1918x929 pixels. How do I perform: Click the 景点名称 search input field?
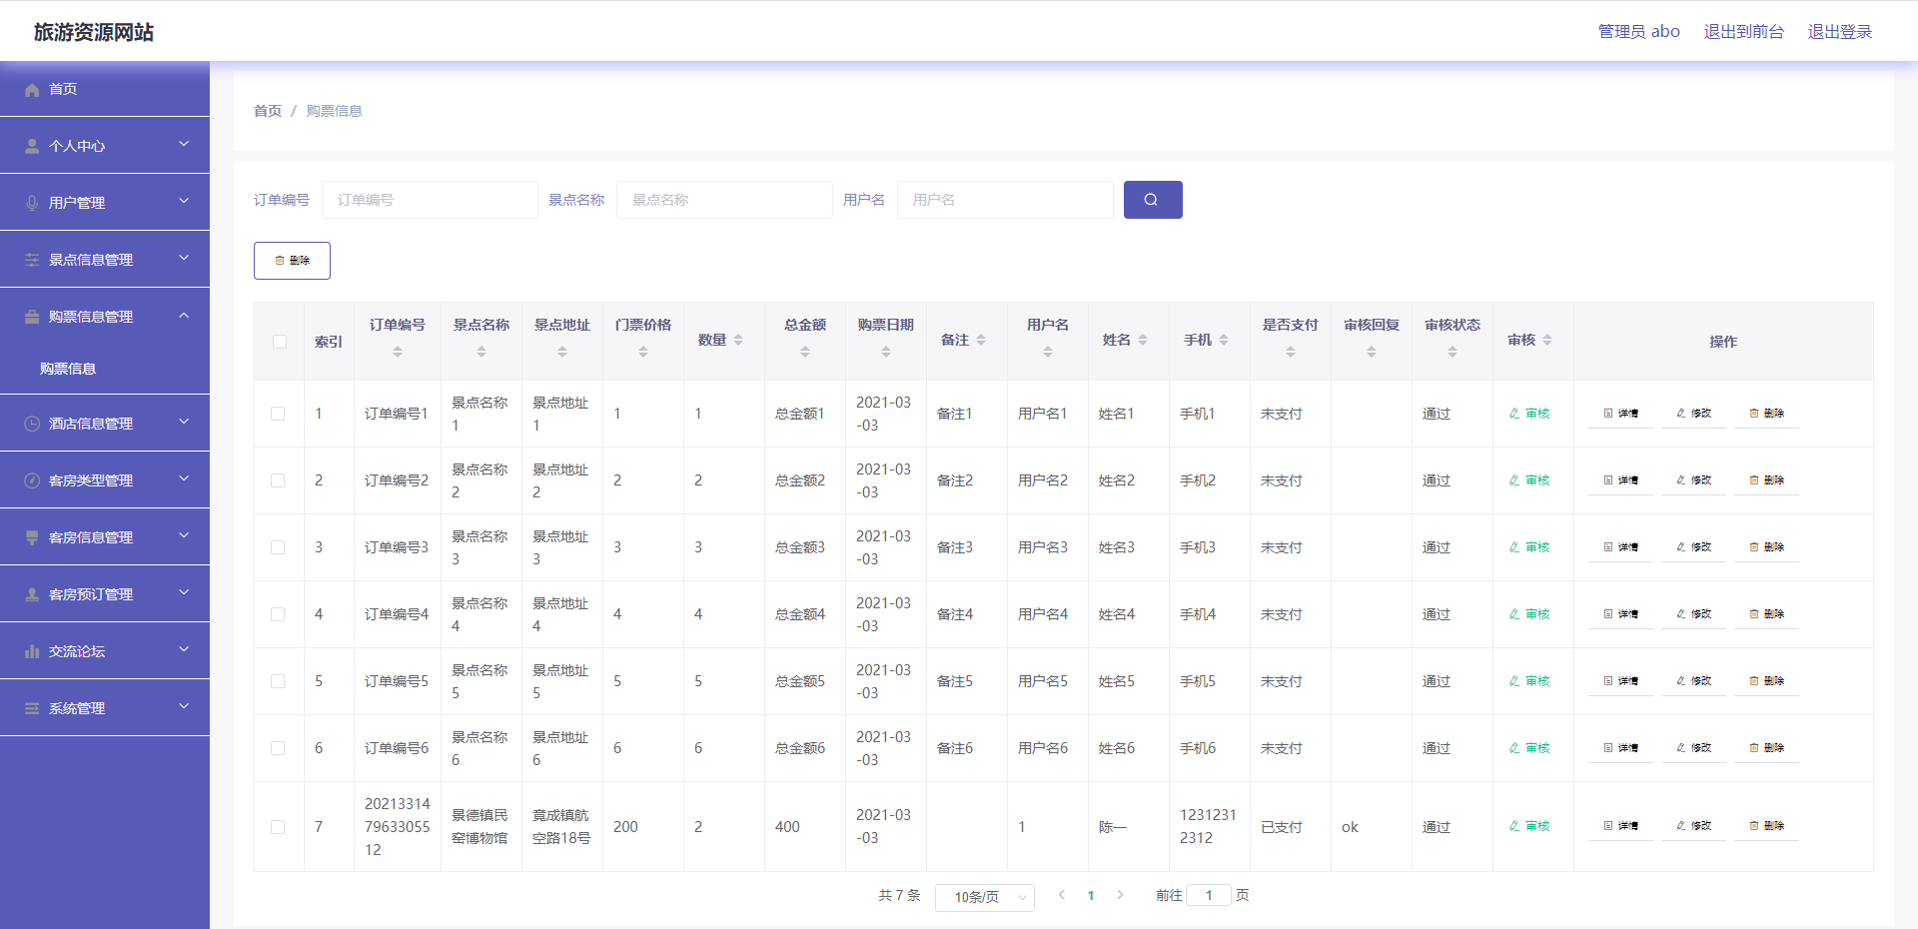724,200
